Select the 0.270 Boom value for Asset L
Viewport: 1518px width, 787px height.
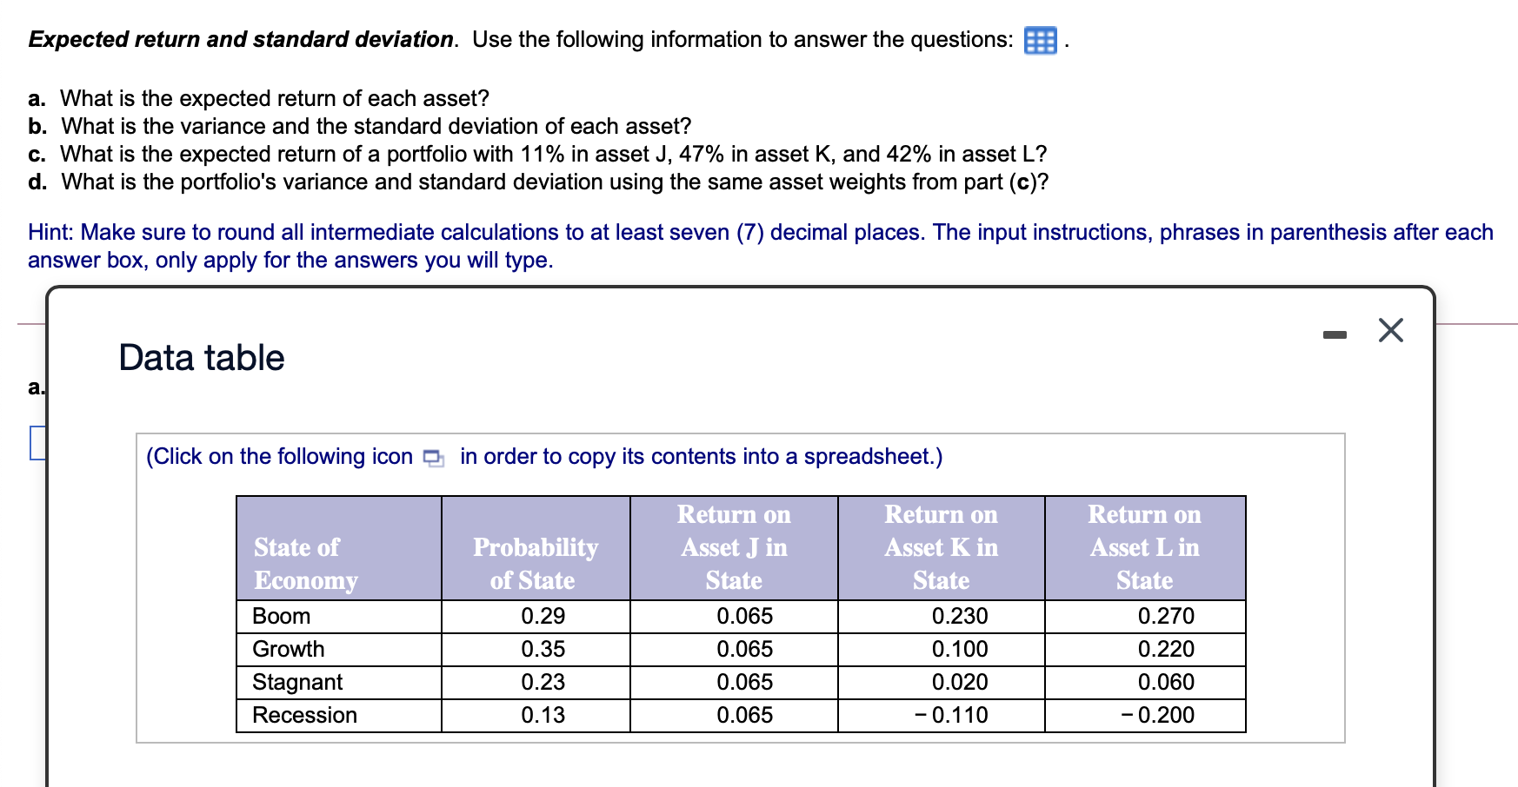(x=1164, y=616)
